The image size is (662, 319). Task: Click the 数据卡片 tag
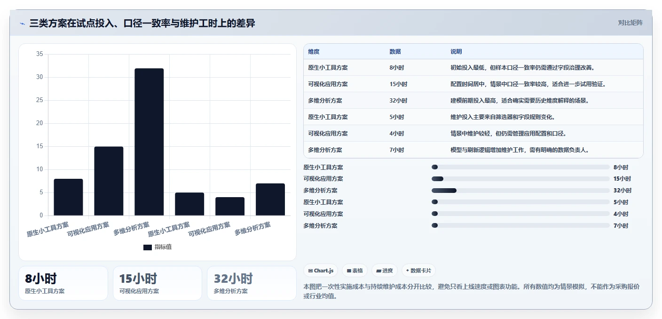pyautogui.click(x=418, y=271)
